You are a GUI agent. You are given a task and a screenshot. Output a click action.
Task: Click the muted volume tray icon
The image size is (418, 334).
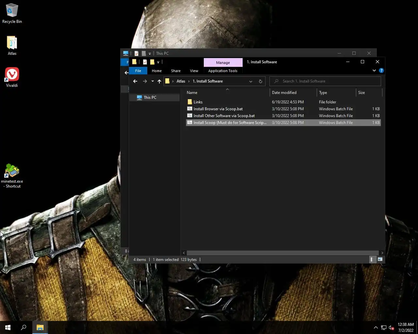[x=392, y=328]
